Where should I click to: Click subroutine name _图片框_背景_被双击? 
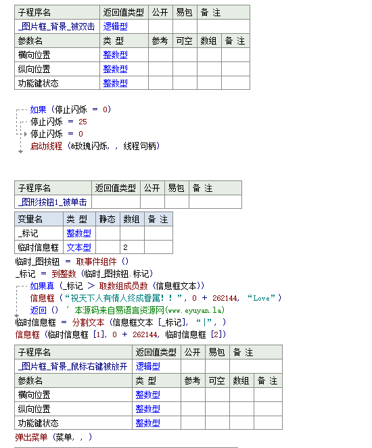click(57, 26)
